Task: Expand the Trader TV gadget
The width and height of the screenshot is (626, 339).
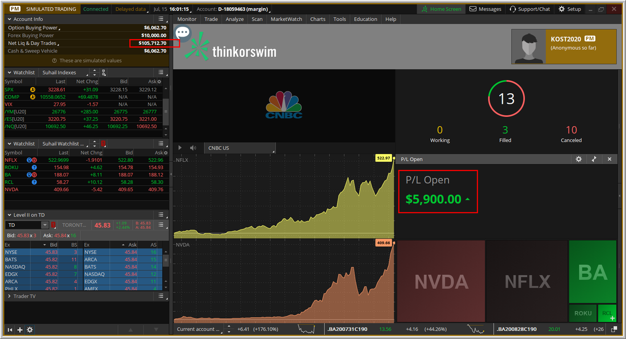Action: pos(9,296)
